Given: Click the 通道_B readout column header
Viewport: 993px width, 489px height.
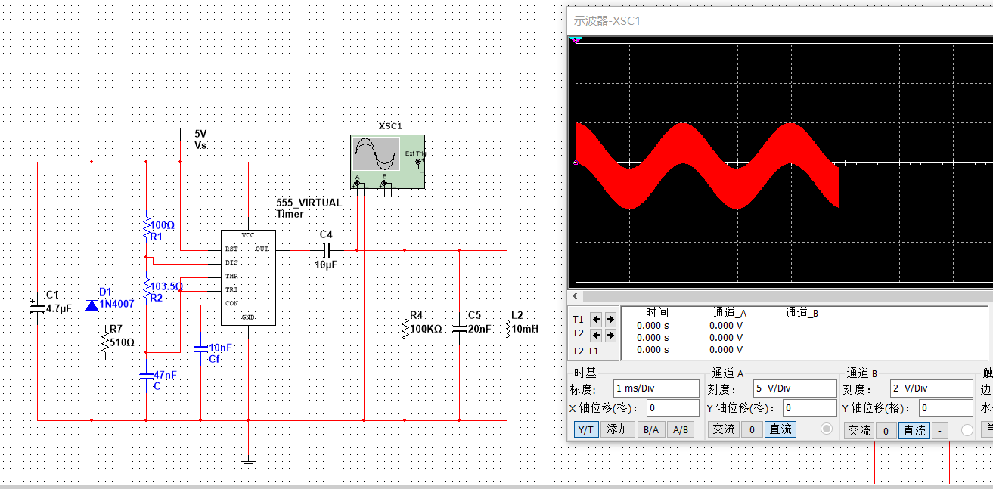Looking at the screenshot, I should pyautogui.click(x=801, y=312).
